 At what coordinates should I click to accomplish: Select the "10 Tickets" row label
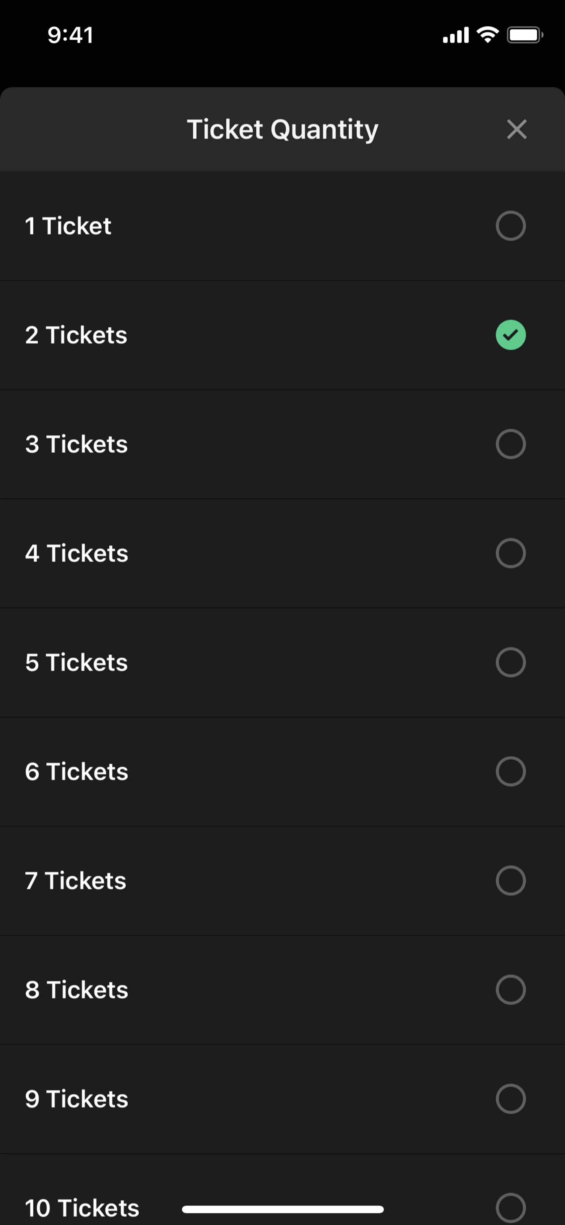[x=82, y=1208]
